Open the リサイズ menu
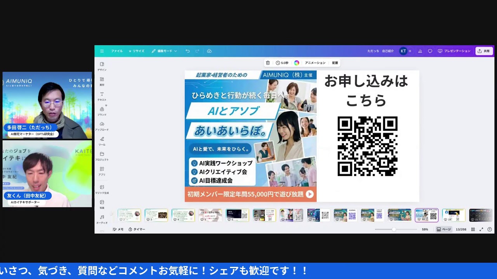Viewport: 497px width, 279px height. [136, 51]
